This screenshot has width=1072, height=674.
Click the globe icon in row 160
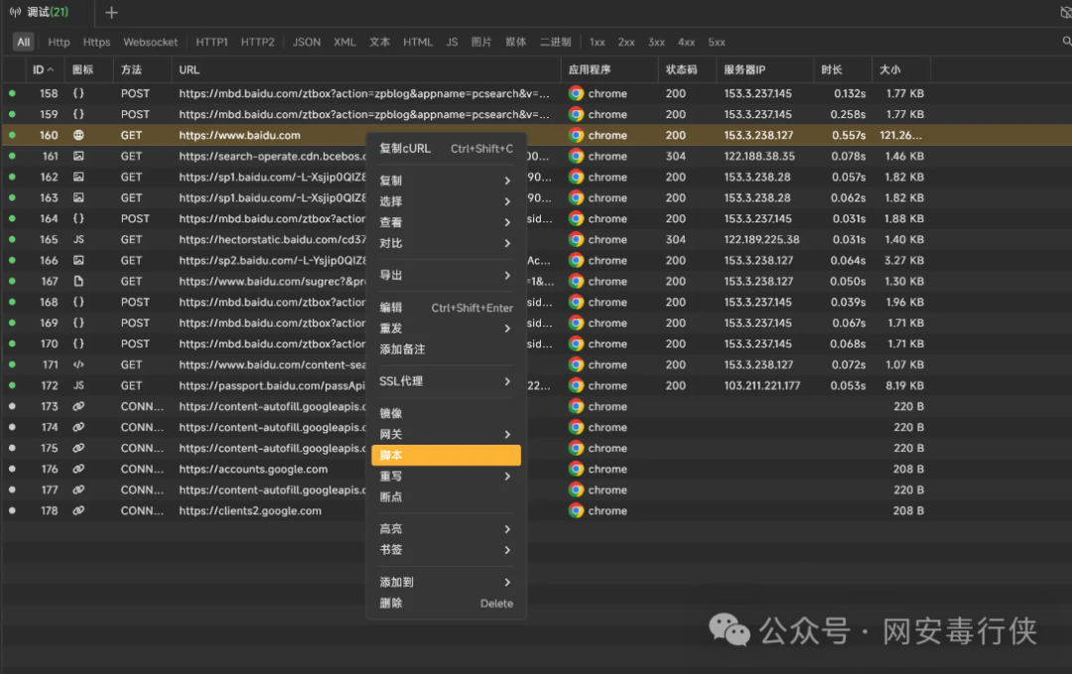click(78, 135)
